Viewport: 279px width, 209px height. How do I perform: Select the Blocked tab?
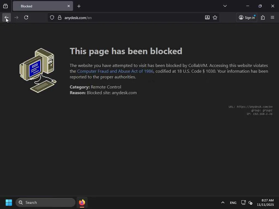43,6
